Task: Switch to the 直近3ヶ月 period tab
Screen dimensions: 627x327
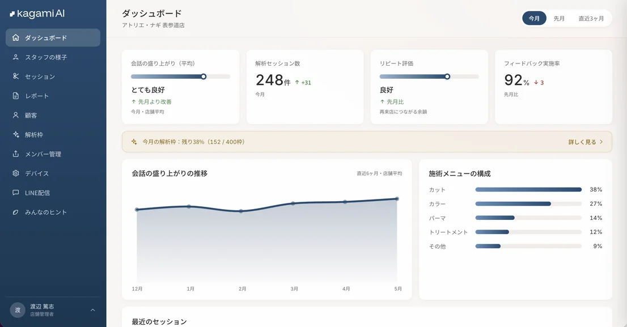Action: (x=591, y=18)
